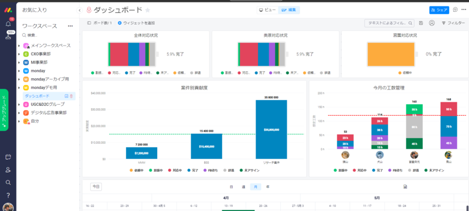Open the ボード数 boards selector
Screen dimensions: 469x211
[100, 23]
